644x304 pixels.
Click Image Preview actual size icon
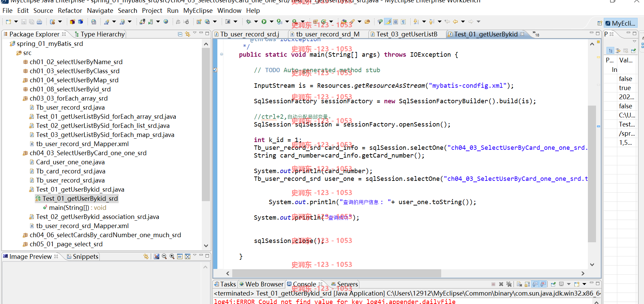pos(180,256)
